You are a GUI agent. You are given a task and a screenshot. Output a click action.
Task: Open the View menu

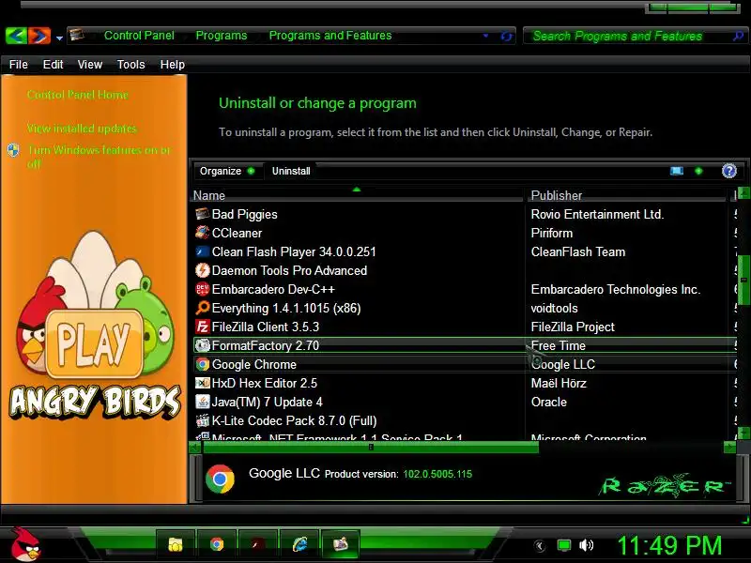tap(89, 64)
